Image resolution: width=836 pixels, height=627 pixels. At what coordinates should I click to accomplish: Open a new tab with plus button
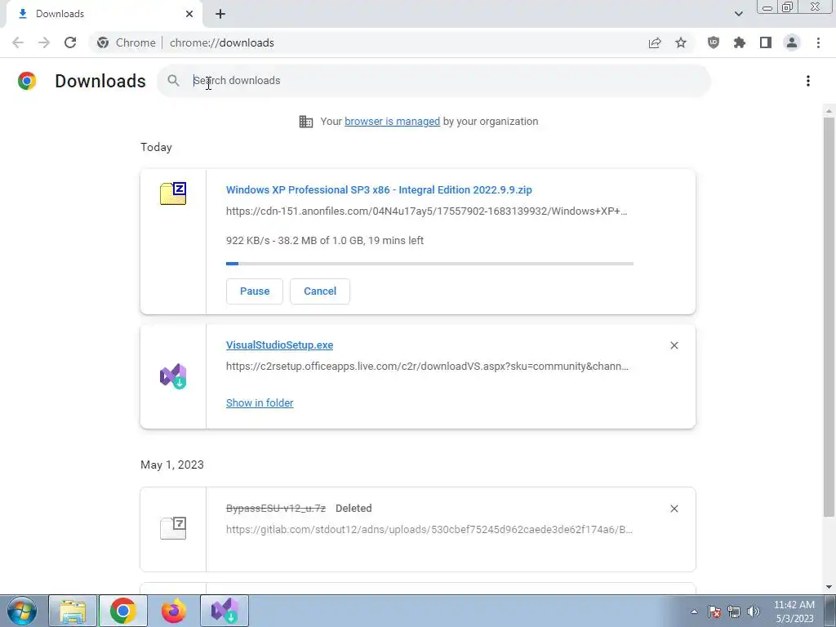point(220,14)
